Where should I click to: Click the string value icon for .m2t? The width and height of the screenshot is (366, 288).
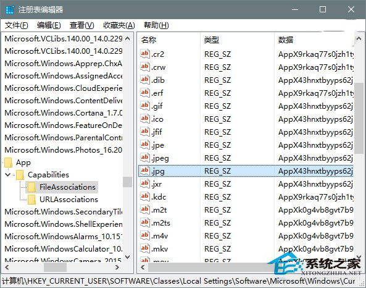pyautogui.click(x=144, y=210)
